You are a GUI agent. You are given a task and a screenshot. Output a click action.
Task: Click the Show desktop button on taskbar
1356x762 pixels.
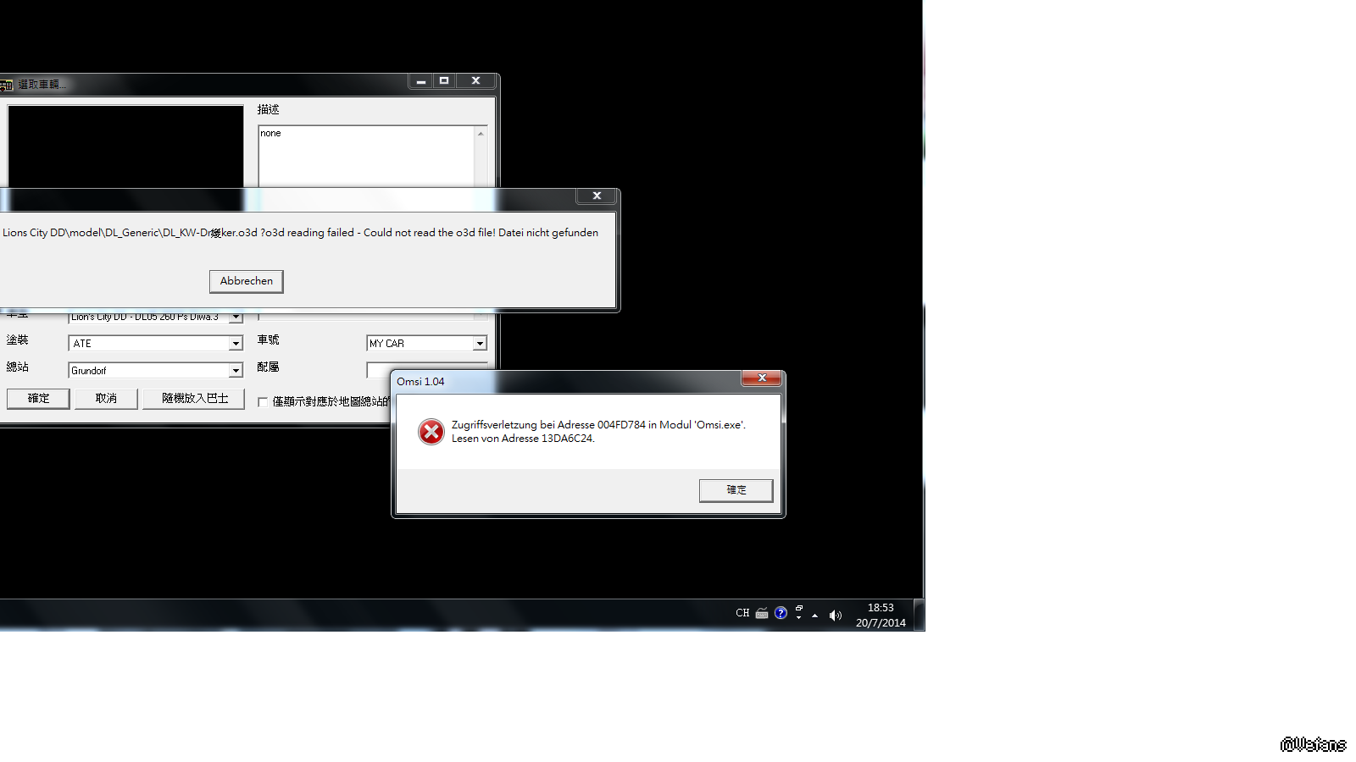tap(919, 615)
